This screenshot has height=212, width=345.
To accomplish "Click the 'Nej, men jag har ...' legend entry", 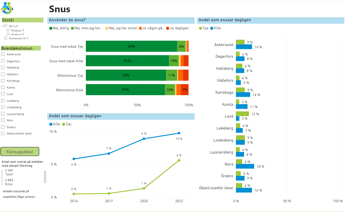I will click(x=87, y=28).
